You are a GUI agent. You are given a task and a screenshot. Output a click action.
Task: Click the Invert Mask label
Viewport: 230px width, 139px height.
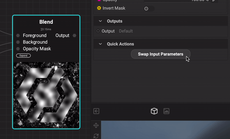[x=114, y=8]
